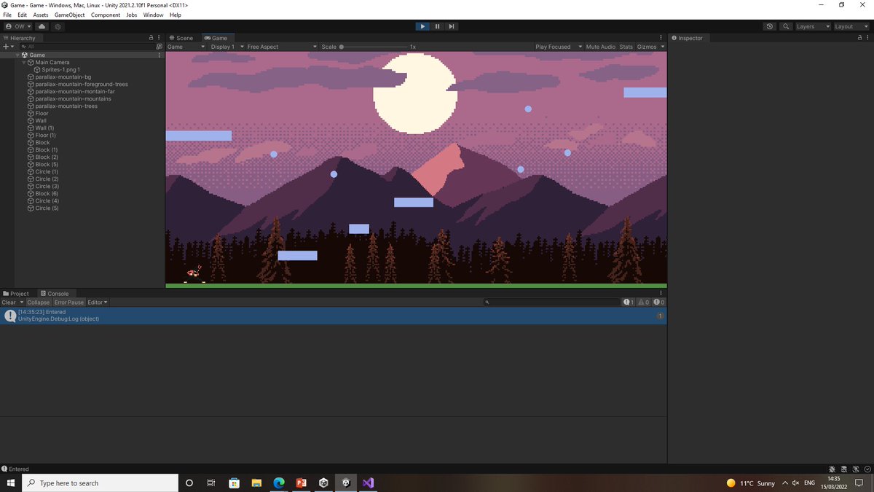Open the Window menu
Image resolution: width=874 pixels, height=492 pixels.
(x=153, y=15)
